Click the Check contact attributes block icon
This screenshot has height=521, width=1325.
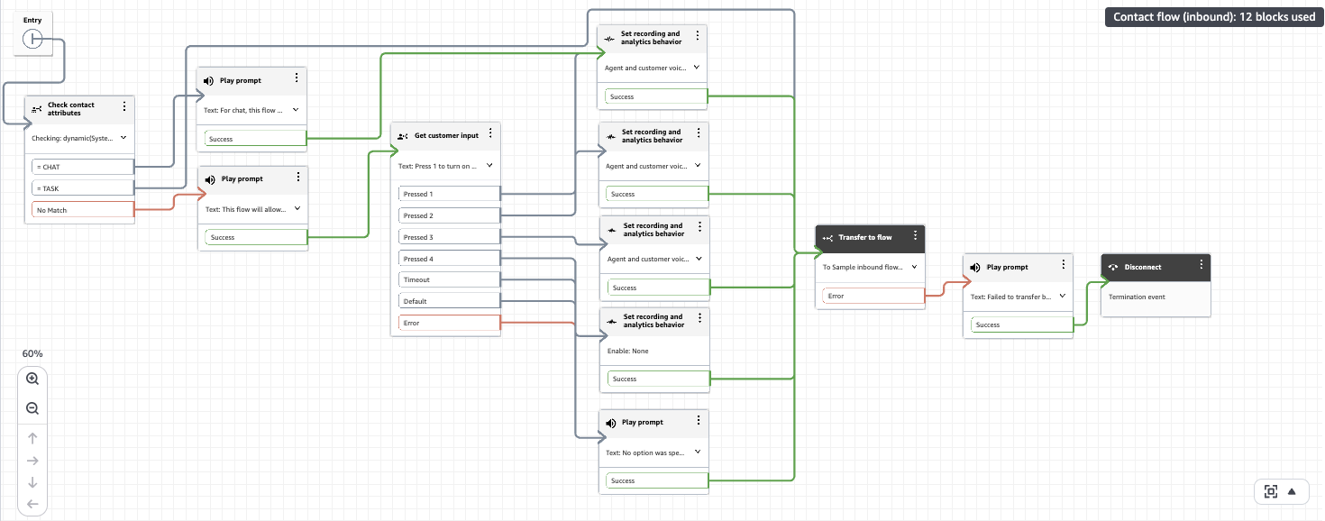click(x=36, y=109)
